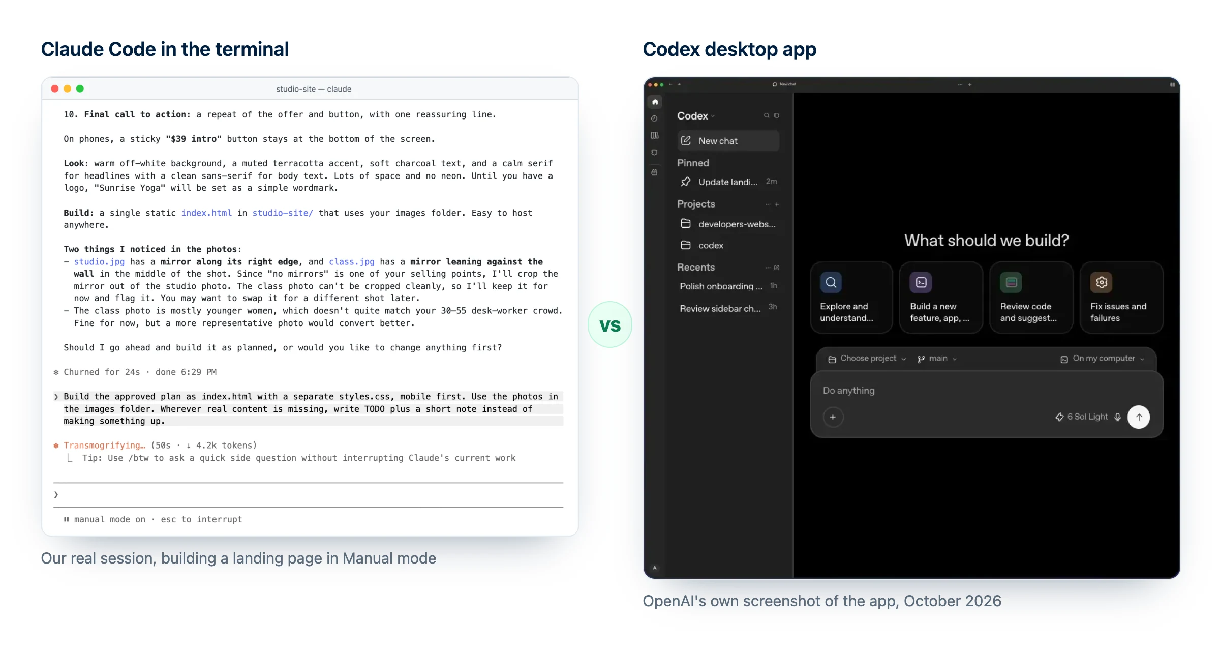Click the New chat button in sidebar

(728, 141)
